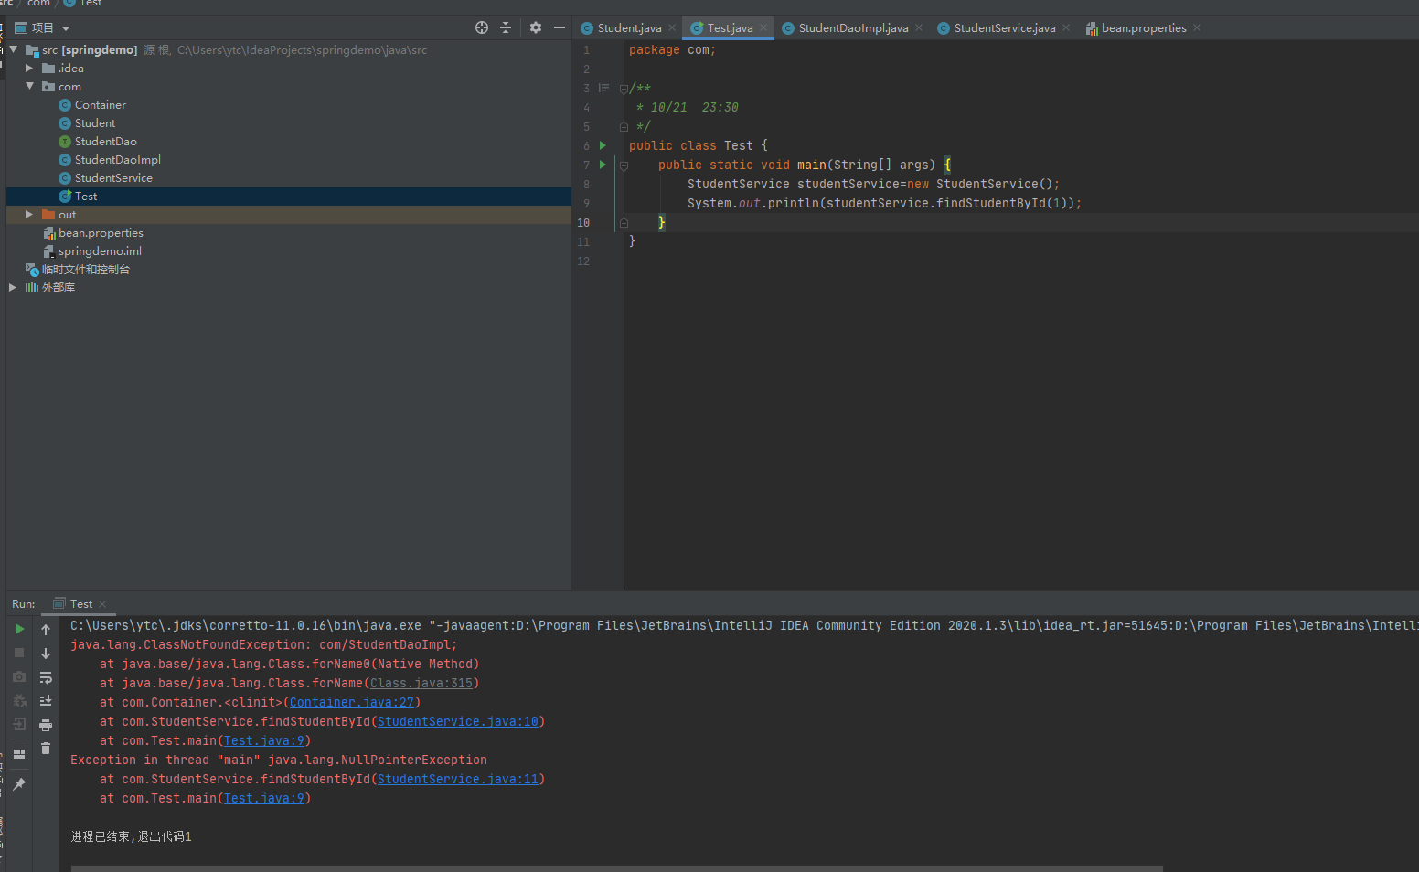
Task: Expand the .idea folder
Action: point(29,68)
